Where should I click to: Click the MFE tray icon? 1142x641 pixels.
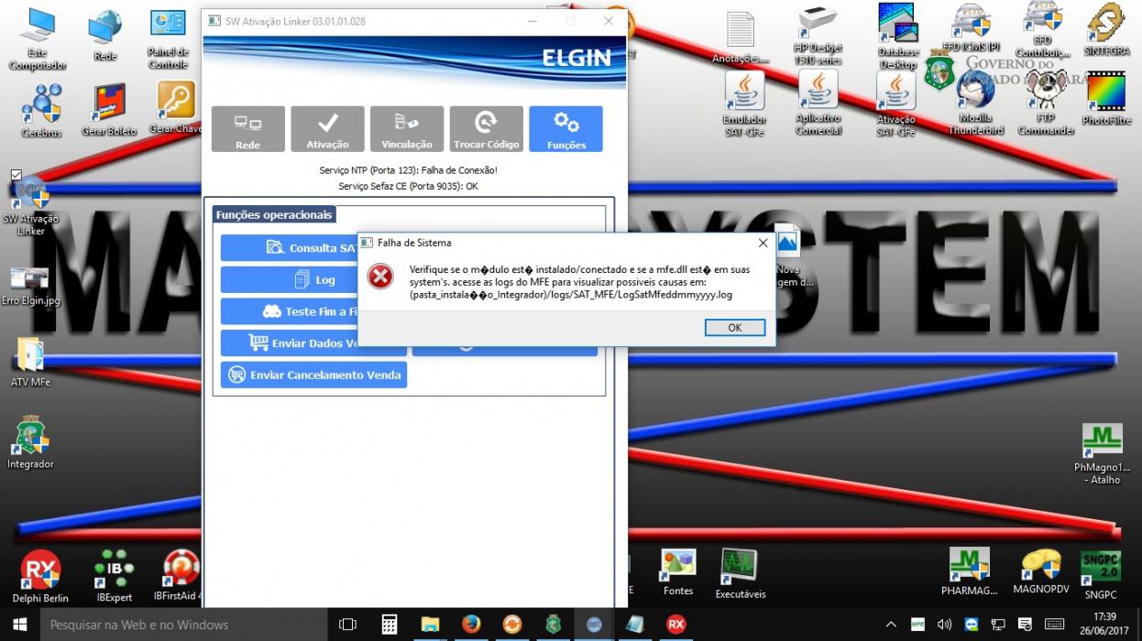click(917, 625)
